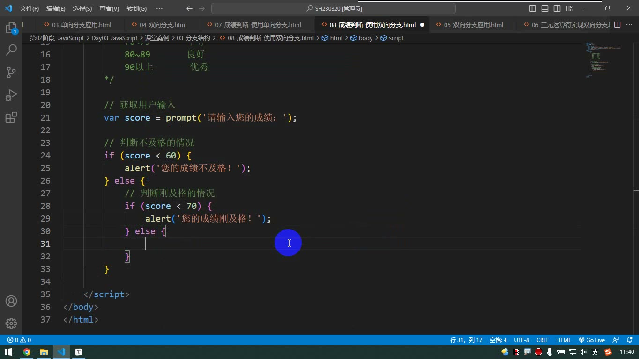Screen dimensions: 639x359
Task: Switch the 英 input language indicator
Action: (595, 352)
